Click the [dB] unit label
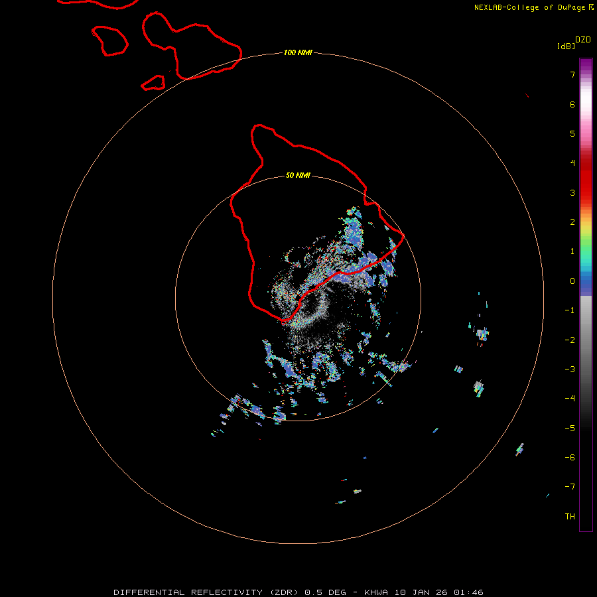The image size is (597, 597). pos(566,46)
